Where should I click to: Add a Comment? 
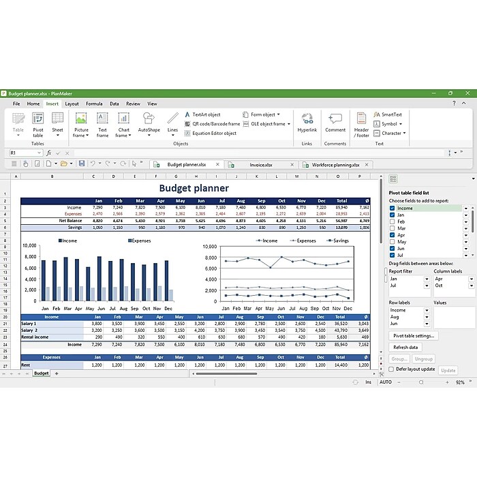coord(335,123)
